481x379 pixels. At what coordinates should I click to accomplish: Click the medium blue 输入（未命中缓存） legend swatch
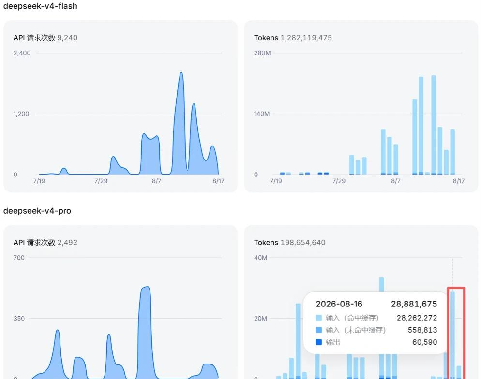pos(319,330)
